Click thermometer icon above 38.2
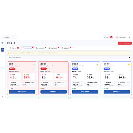The width and height of the screenshot is (133, 133). (56, 75)
